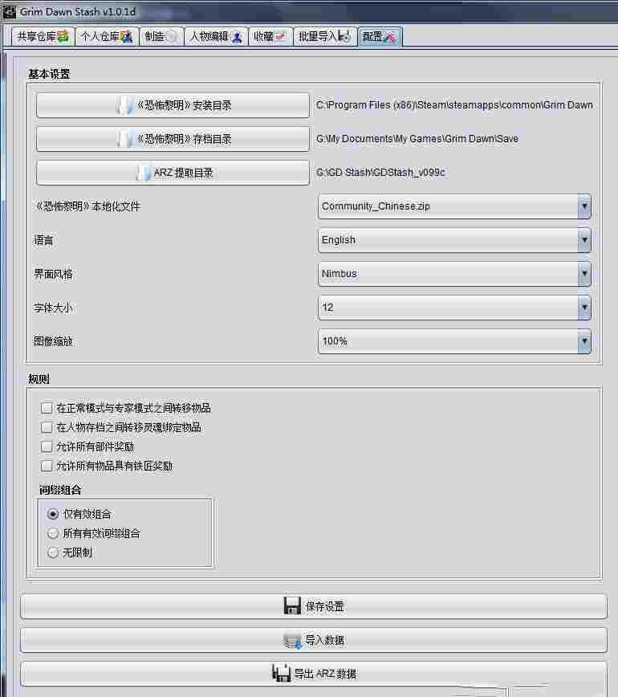This screenshot has width=618, height=697.
Task: Switch to the 个人仓库 tab
Action: (107, 36)
